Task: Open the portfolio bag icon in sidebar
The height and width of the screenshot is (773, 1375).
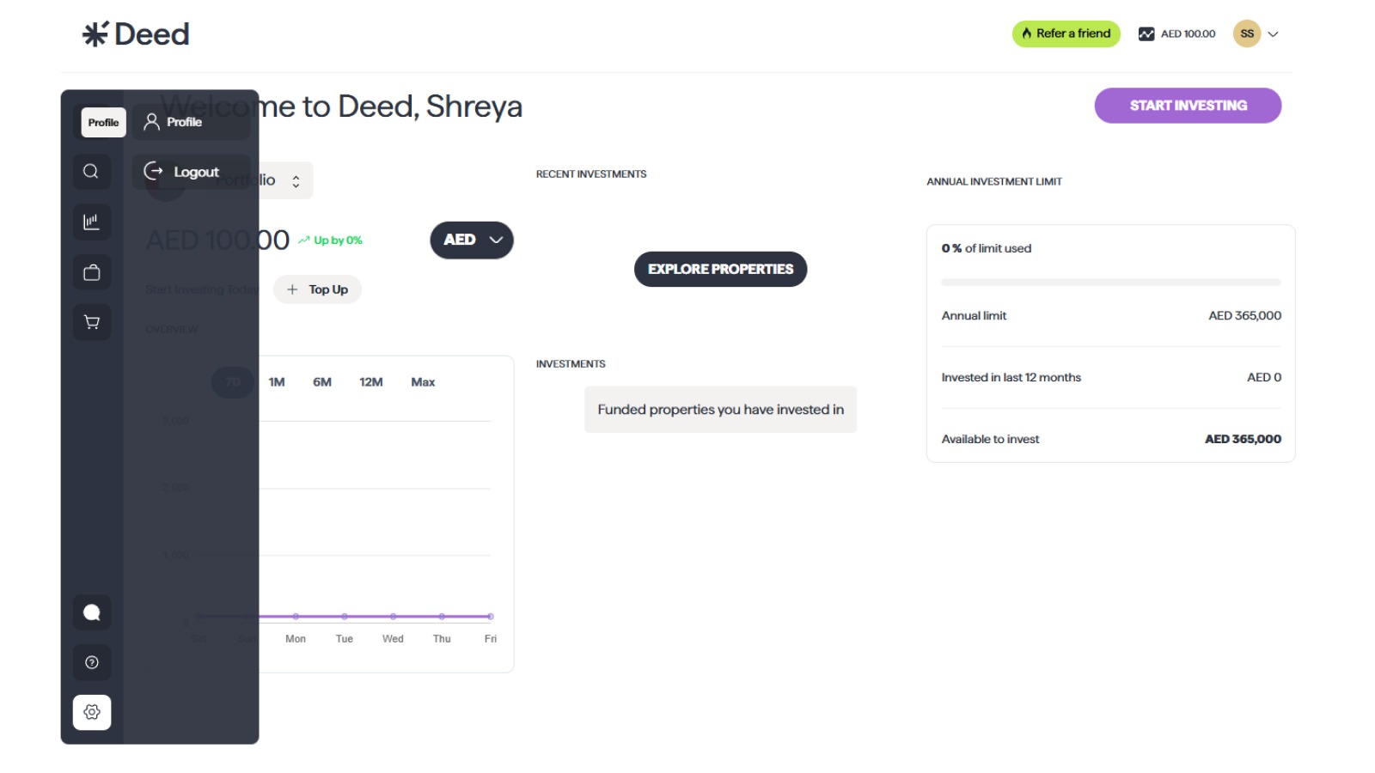Action: [91, 272]
